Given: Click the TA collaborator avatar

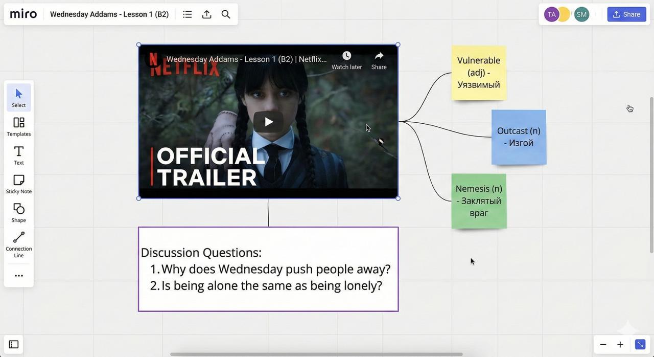Looking at the screenshot, I should pos(551,14).
